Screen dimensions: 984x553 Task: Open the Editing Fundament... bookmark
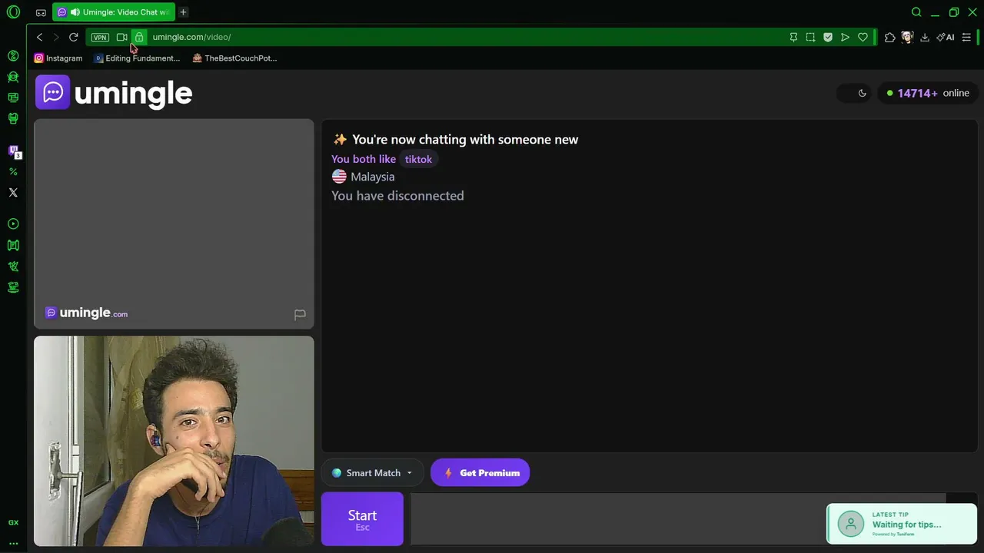[137, 58]
